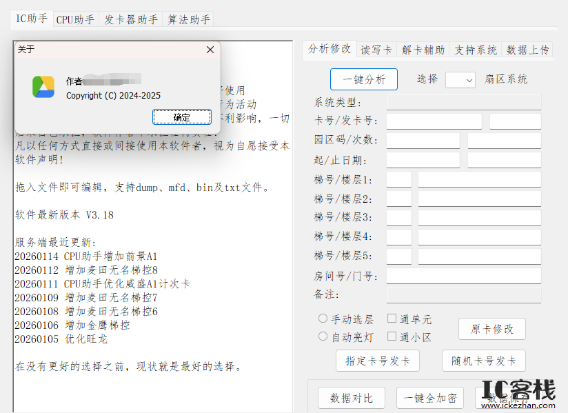This screenshot has height=413, width=568.
Task: Start 一键分析 analysis
Action: click(363, 79)
